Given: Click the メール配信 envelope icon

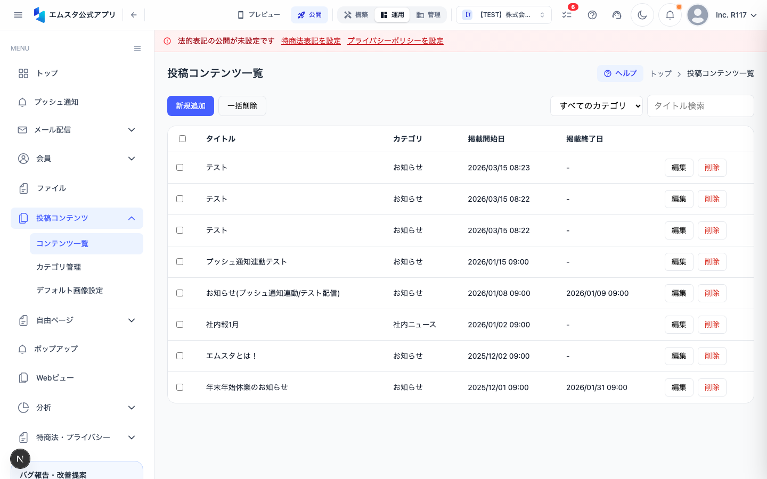Looking at the screenshot, I should point(22,130).
